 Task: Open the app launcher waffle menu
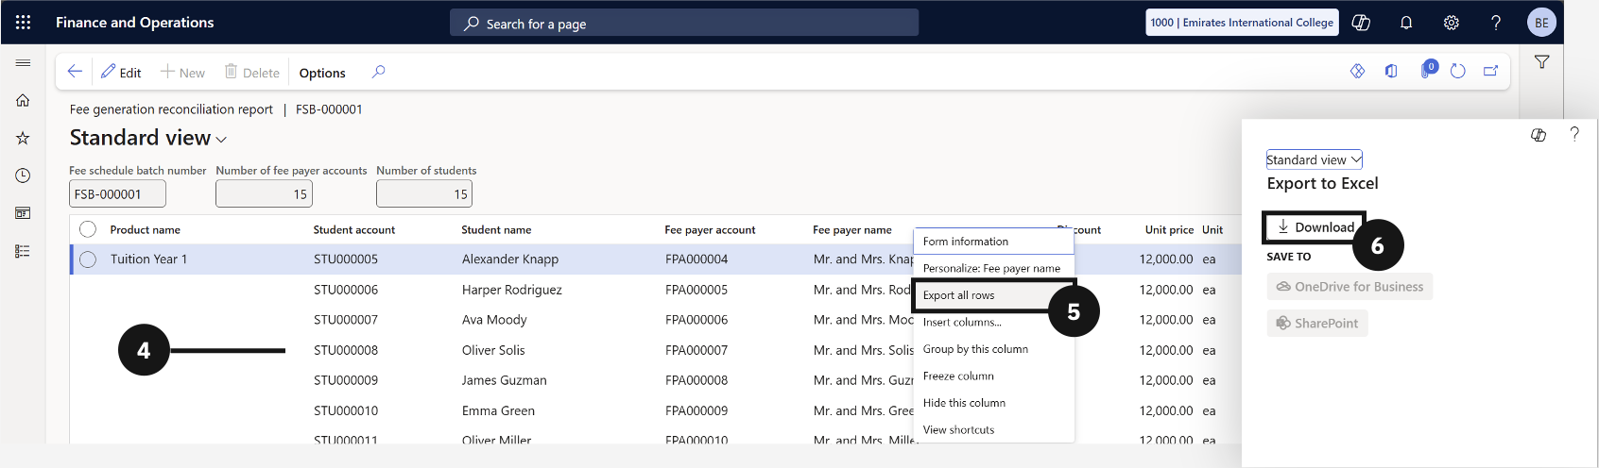pyautogui.click(x=23, y=22)
